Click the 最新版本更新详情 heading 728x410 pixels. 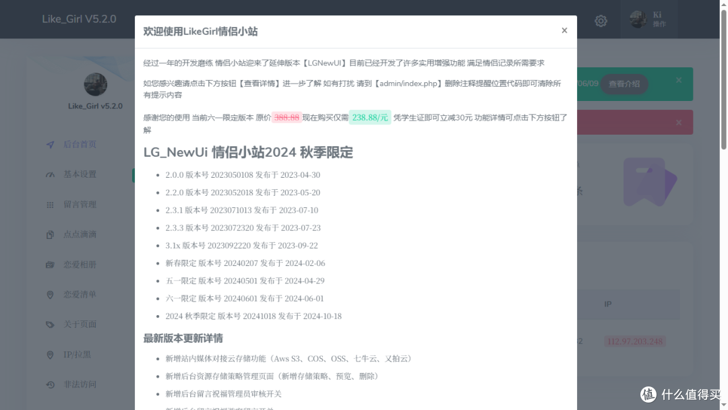click(183, 338)
